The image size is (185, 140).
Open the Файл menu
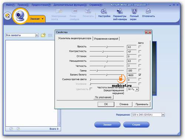pyautogui.click(x=10, y=5)
